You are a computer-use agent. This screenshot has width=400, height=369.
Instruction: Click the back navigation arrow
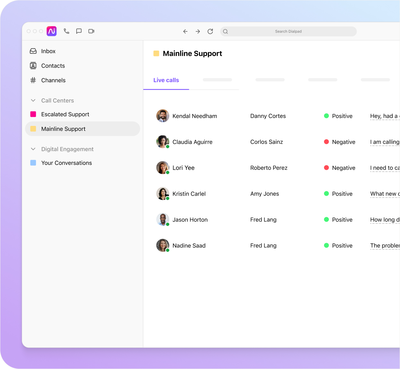coord(185,31)
